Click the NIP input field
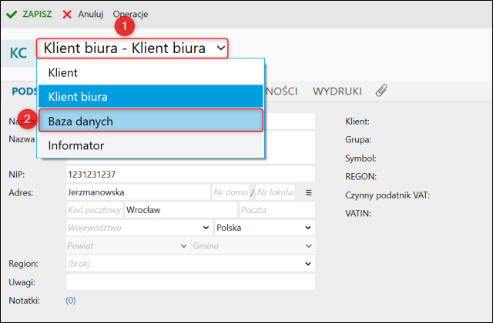Image resolution: width=493 pixels, height=323 pixels. (x=190, y=175)
